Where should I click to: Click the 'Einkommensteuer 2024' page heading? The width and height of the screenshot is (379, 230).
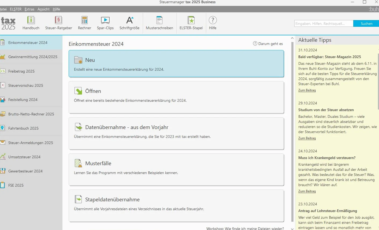coord(96,44)
